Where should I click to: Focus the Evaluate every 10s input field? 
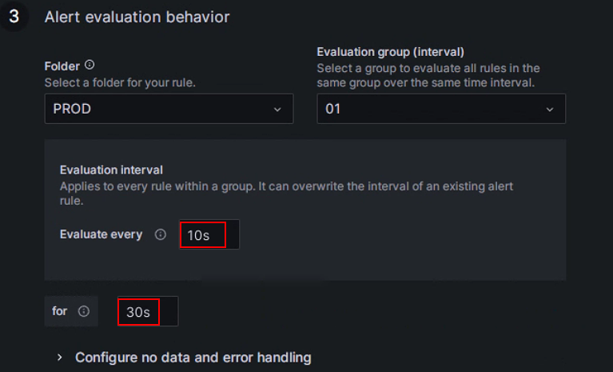click(208, 235)
